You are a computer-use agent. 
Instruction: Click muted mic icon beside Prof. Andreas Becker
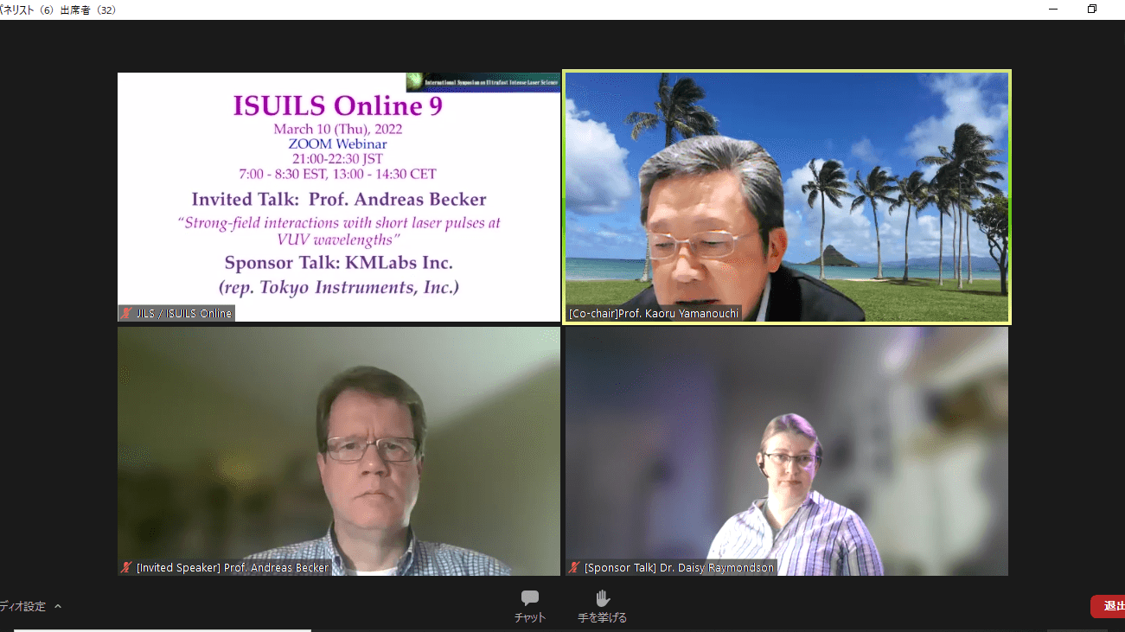127,567
